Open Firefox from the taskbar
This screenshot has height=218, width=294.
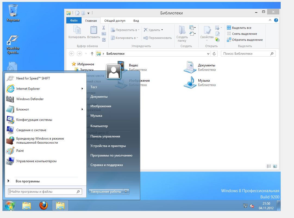(x=43, y=205)
